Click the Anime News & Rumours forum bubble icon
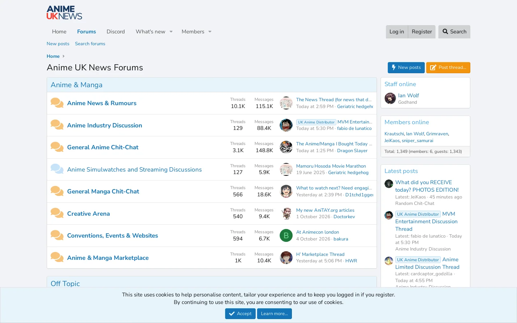Image resolution: width=517 pixels, height=323 pixels. click(57, 103)
